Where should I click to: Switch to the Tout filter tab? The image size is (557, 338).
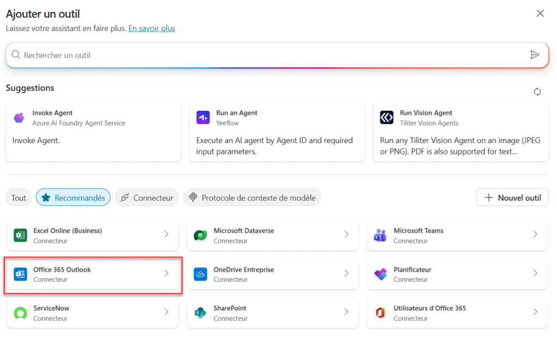pyautogui.click(x=19, y=198)
